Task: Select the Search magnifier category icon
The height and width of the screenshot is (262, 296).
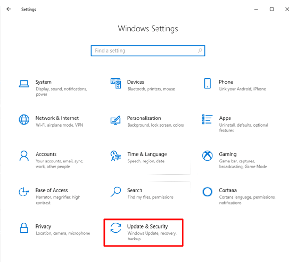Action: tap(115, 192)
